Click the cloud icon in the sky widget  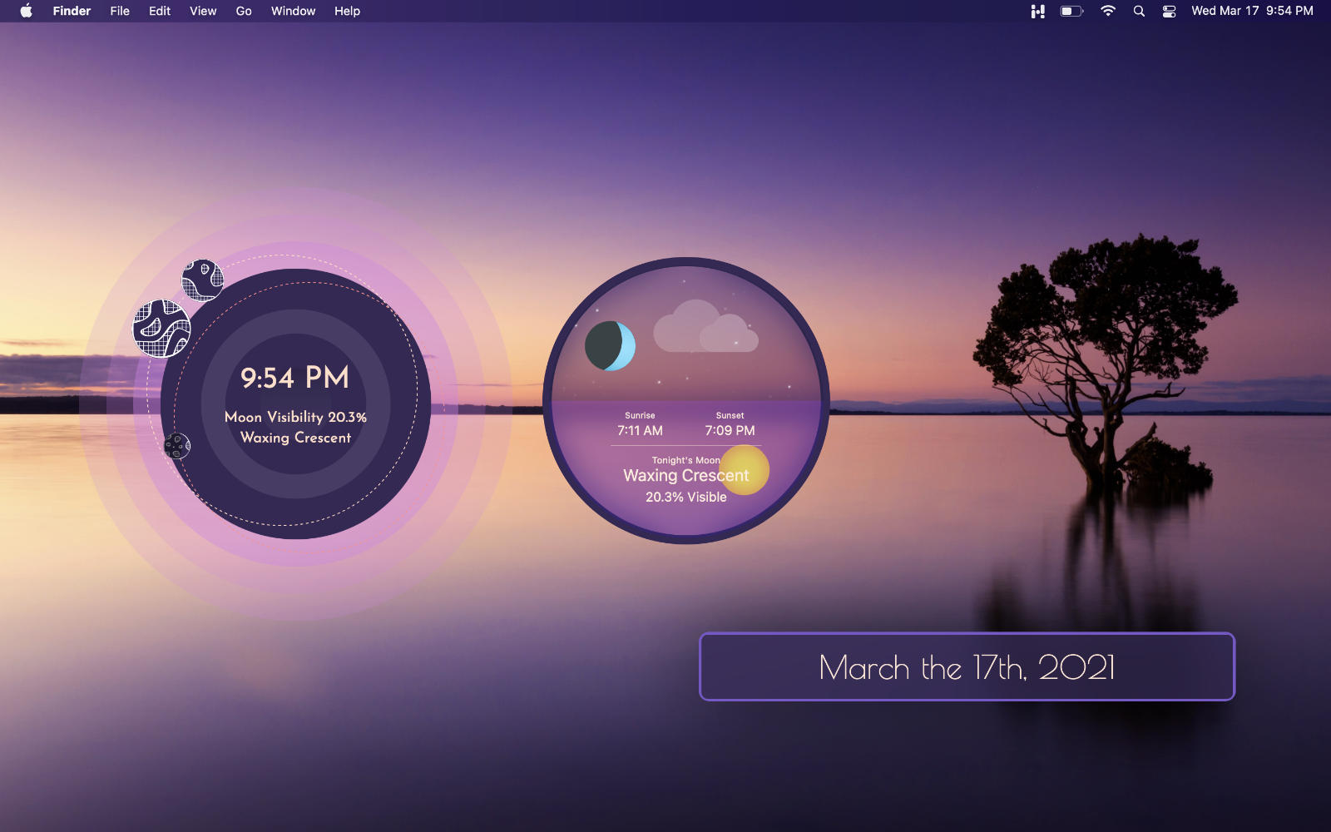pos(705,326)
